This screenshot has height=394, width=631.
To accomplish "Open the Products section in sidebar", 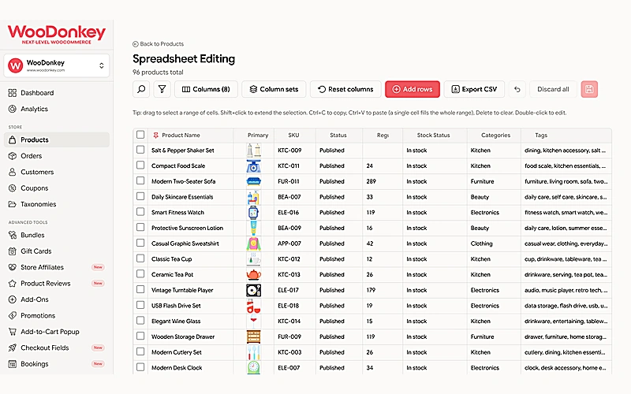I will tap(57, 140).
